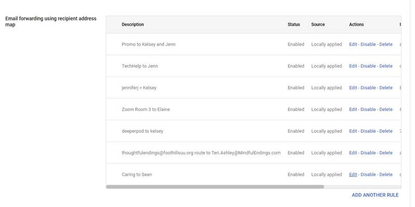Delete the Promo to Kelsey and Jenn rule

click(385, 45)
